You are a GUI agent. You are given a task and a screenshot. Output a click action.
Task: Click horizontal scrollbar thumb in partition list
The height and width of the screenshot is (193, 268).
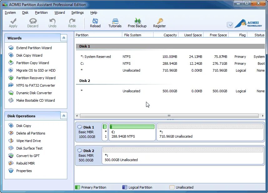pyautogui.click(x=169, y=116)
